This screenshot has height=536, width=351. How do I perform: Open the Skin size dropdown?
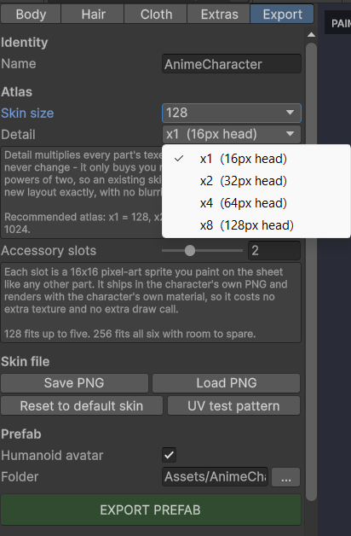pos(232,114)
